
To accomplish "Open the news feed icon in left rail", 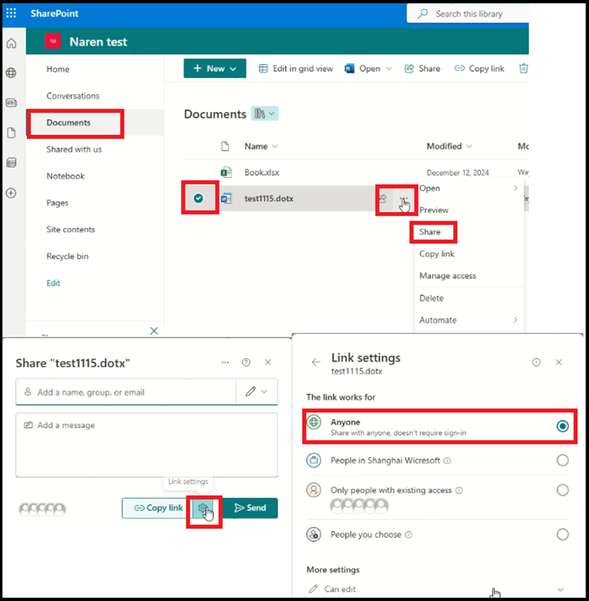I will pos(11,103).
